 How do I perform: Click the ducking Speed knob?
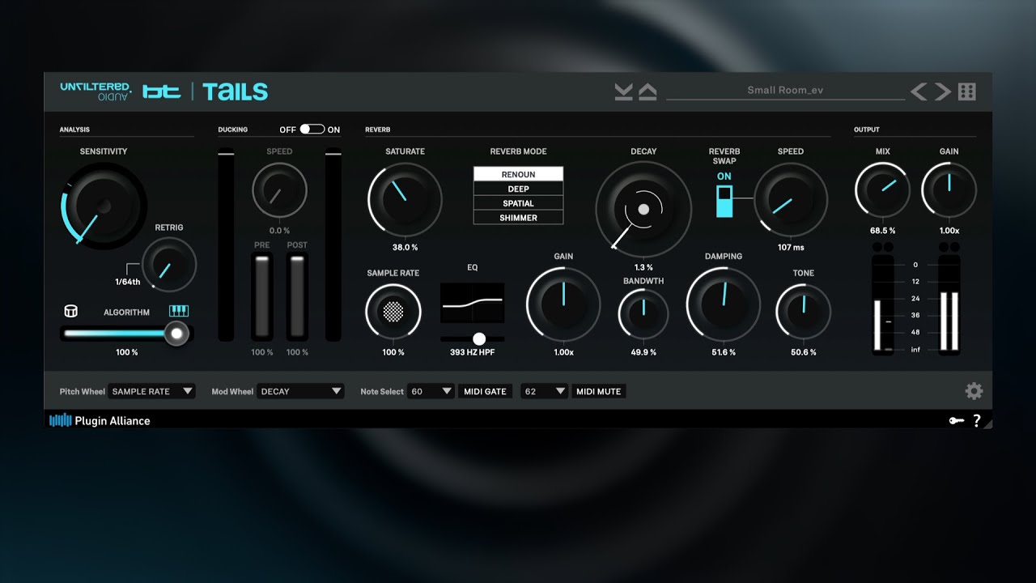pos(279,190)
